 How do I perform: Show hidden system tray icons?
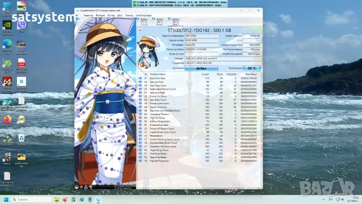pos(324,199)
